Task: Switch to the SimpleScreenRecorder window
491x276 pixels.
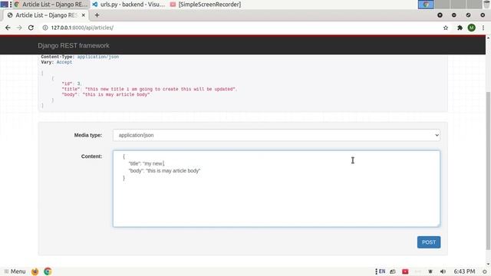Action: pyautogui.click(x=206, y=5)
